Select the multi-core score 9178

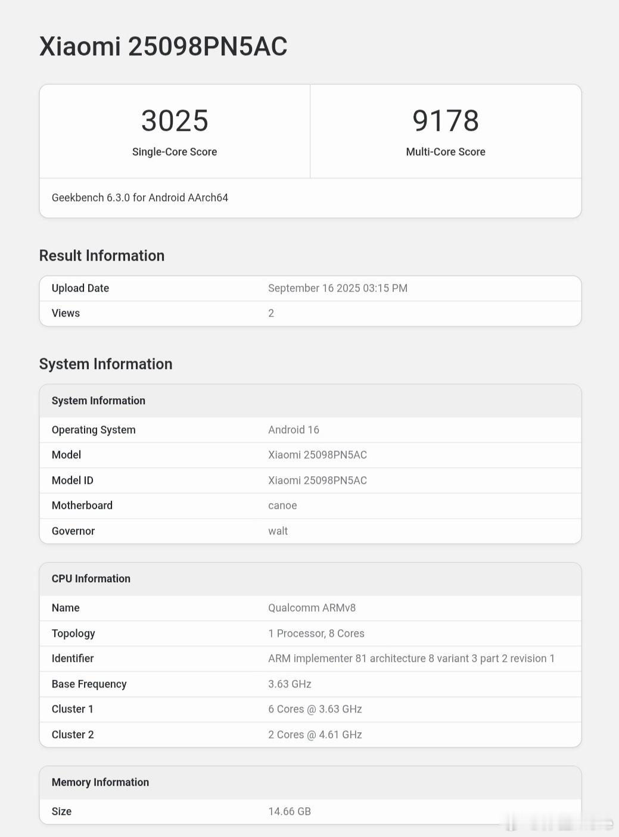(446, 120)
